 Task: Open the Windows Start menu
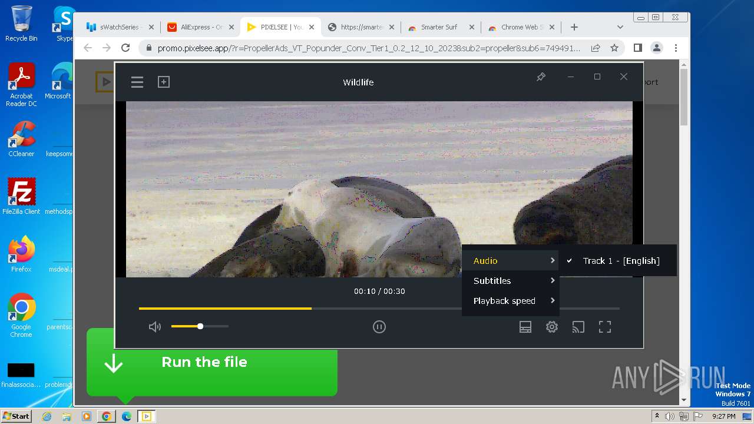click(x=16, y=416)
